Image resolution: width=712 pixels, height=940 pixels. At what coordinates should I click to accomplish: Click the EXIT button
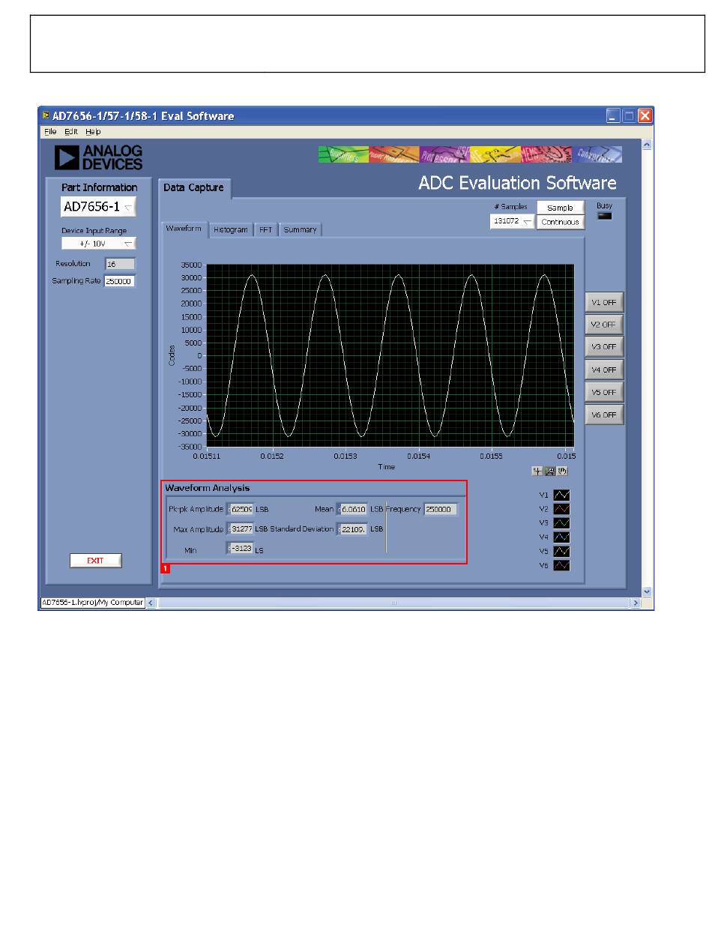click(x=95, y=561)
